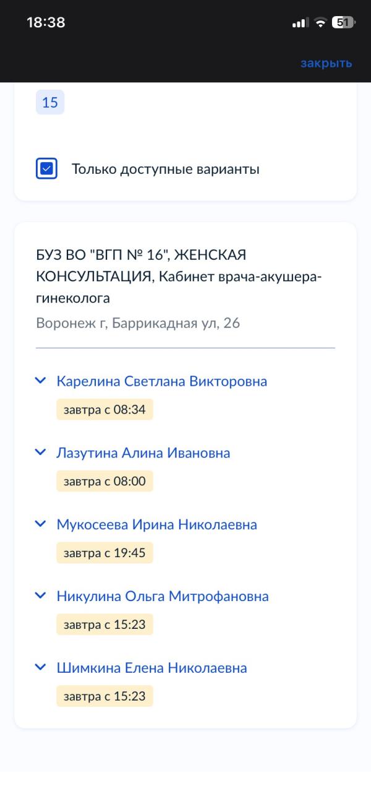Expand chevron beside Никулина Ольга Митрофановна
371x802 pixels.
coord(41,596)
